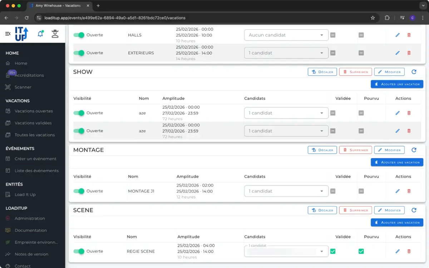Uncheck the Validée checkbox for REGIE SCENE
The height and width of the screenshot is (268, 429).
pos(333,252)
